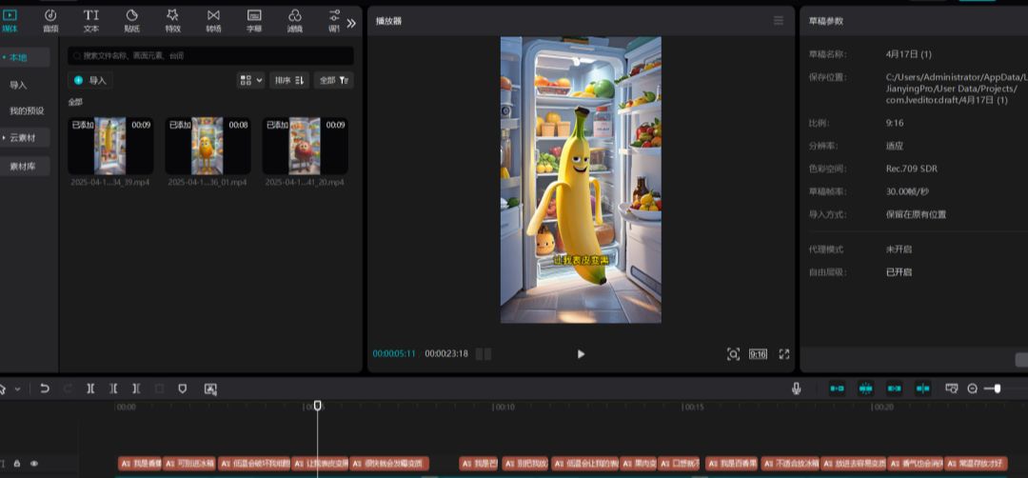This screenshot has width=1028, height=478.
Task: Select the 转场 (Transitions) icon
Action: [213, 20]
